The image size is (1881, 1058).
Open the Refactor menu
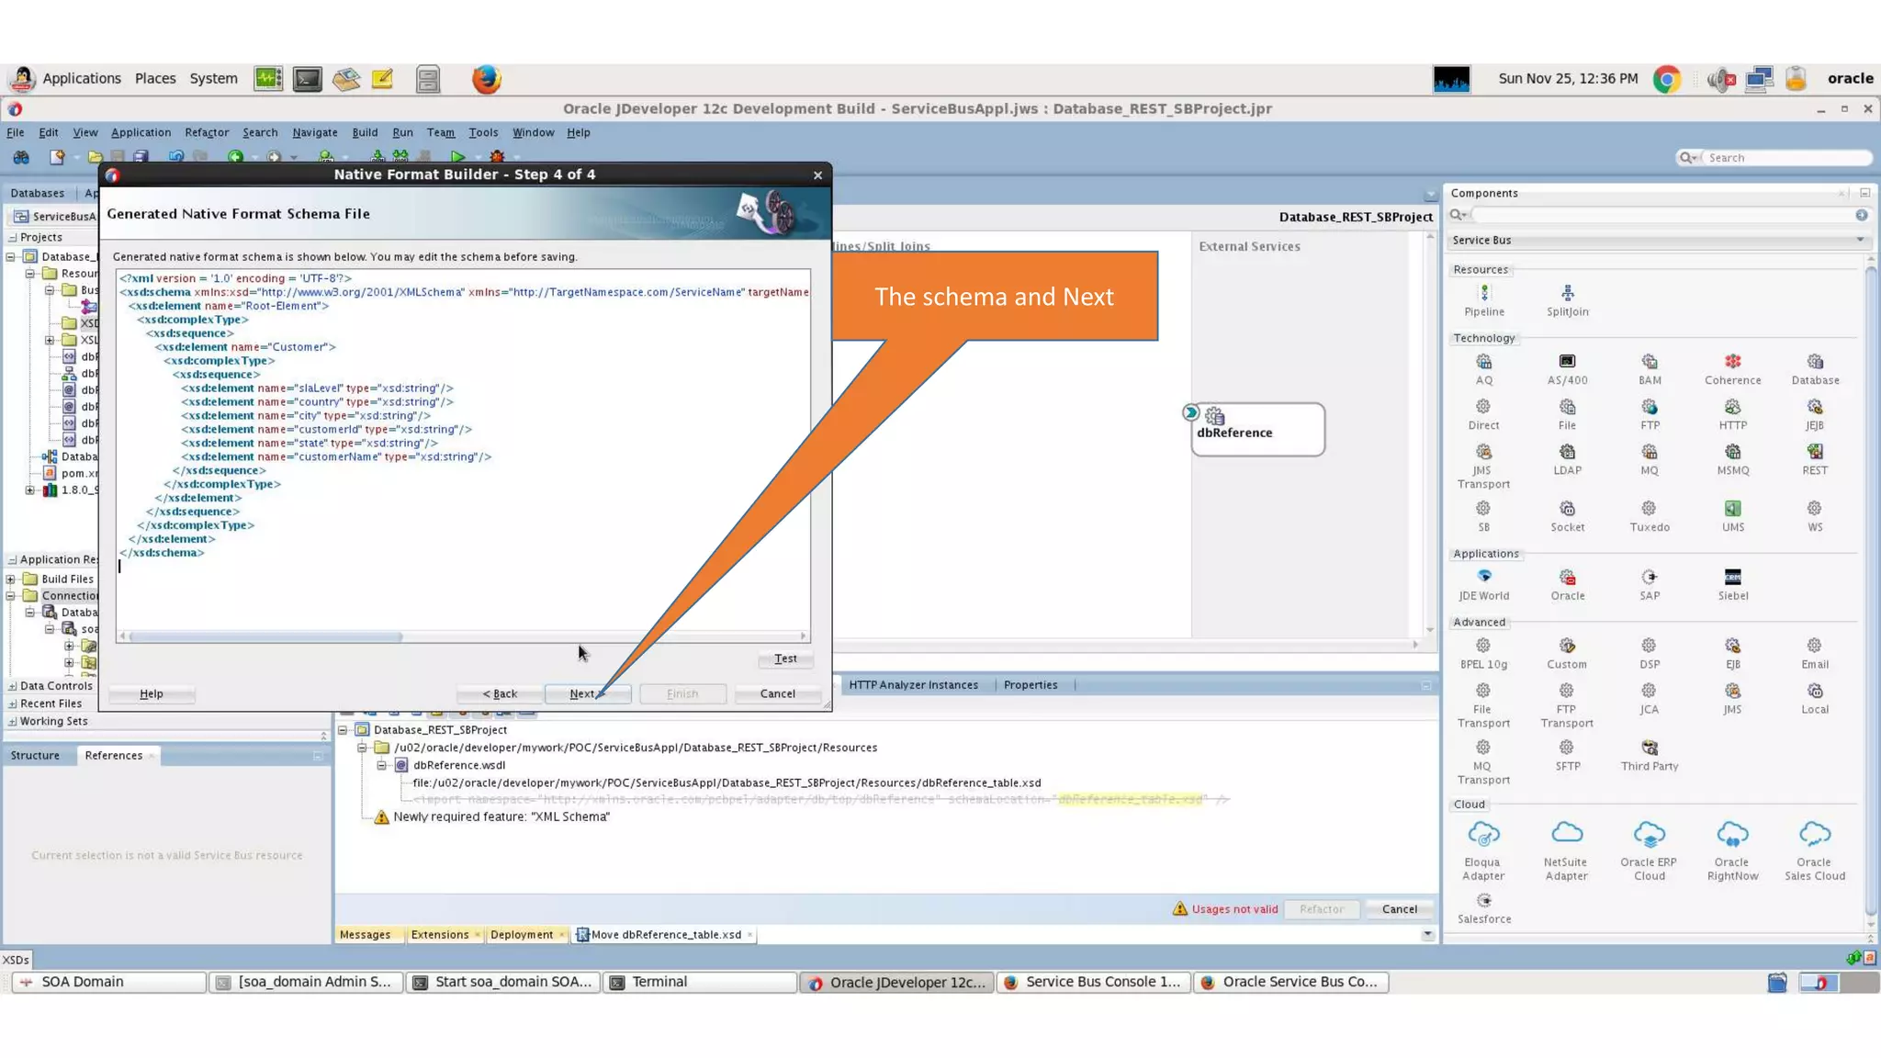[x=206, y=132]
